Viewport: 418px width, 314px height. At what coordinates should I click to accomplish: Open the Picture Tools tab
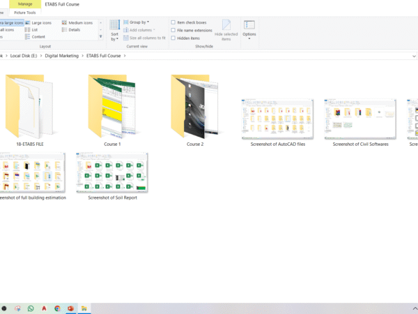[x=25, y=13]
